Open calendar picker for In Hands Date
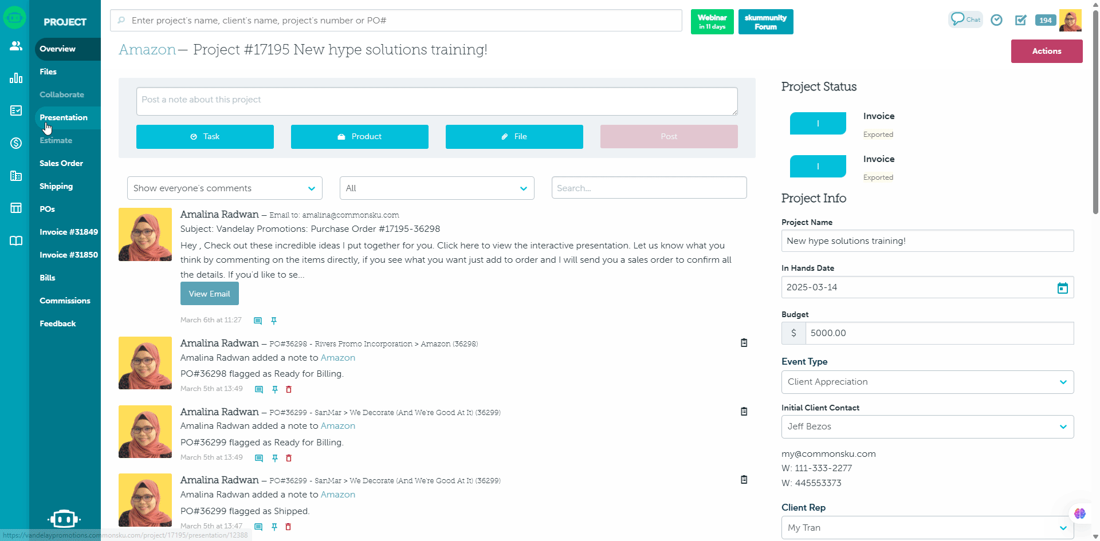Viewport: 1100px width, 541px height. [1062, 287]
